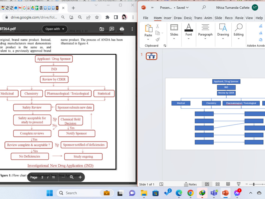Click the NT account avatar in PowerPoint
Screen dimensions: 265x199
(x=255, y=7)
